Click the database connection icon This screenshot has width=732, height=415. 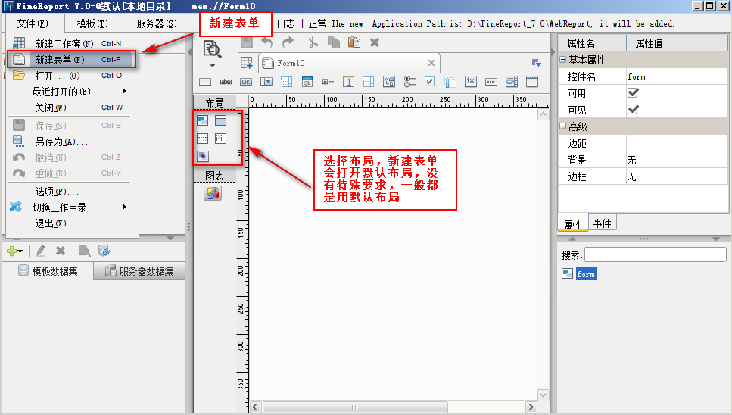coord(104,251)
